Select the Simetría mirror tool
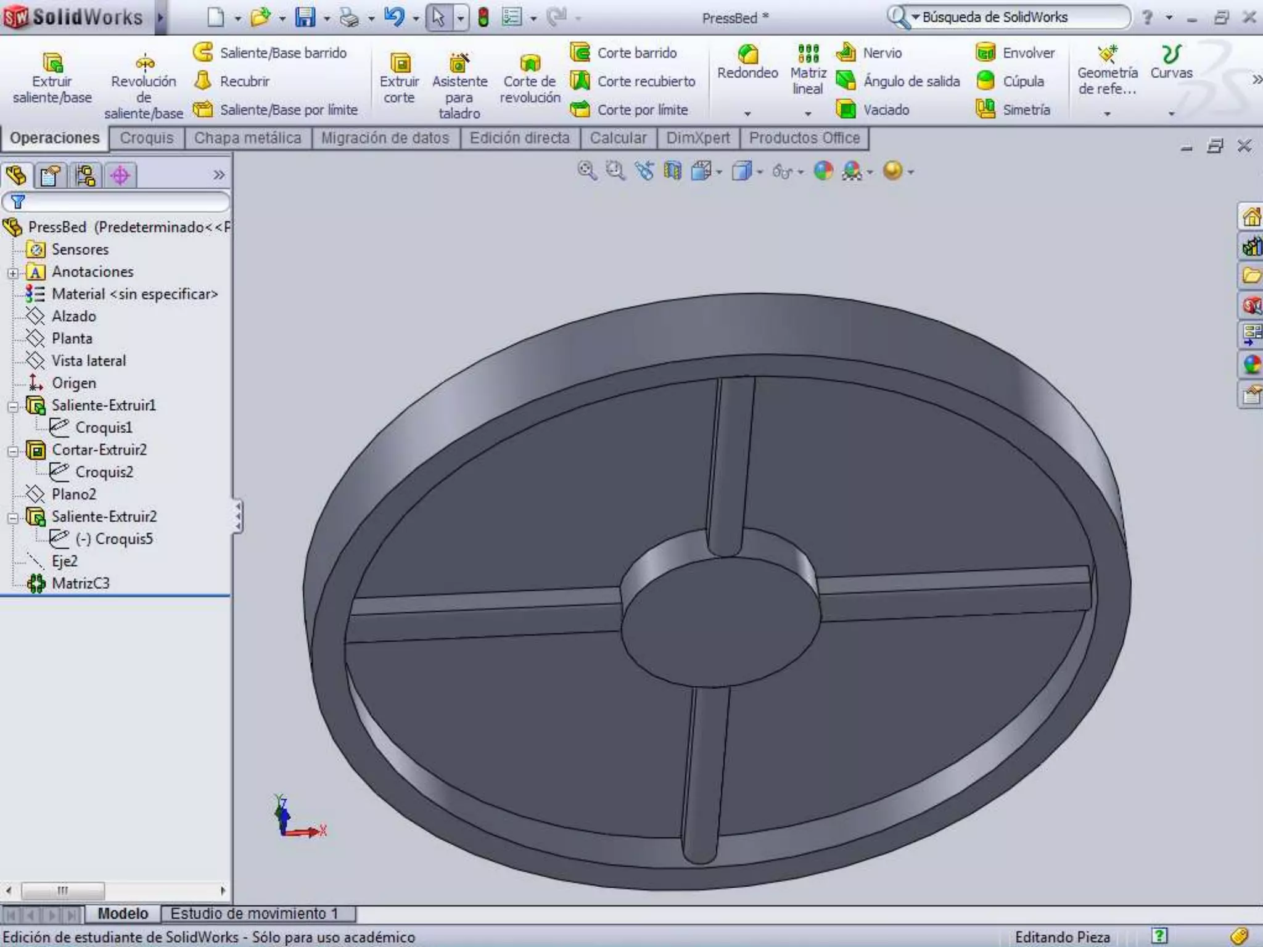The image size is (1263, 947). click(985, 110)
